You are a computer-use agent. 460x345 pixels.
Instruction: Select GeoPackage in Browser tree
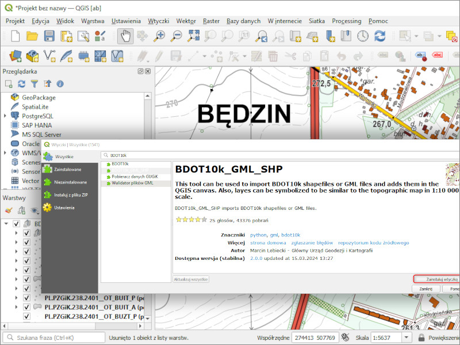pos(39,97)
